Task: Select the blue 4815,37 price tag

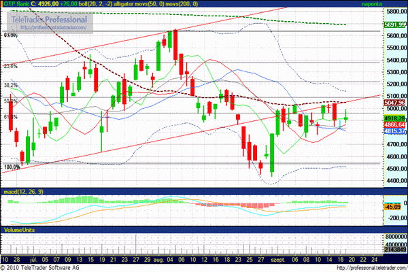Action: pos(394,131)
